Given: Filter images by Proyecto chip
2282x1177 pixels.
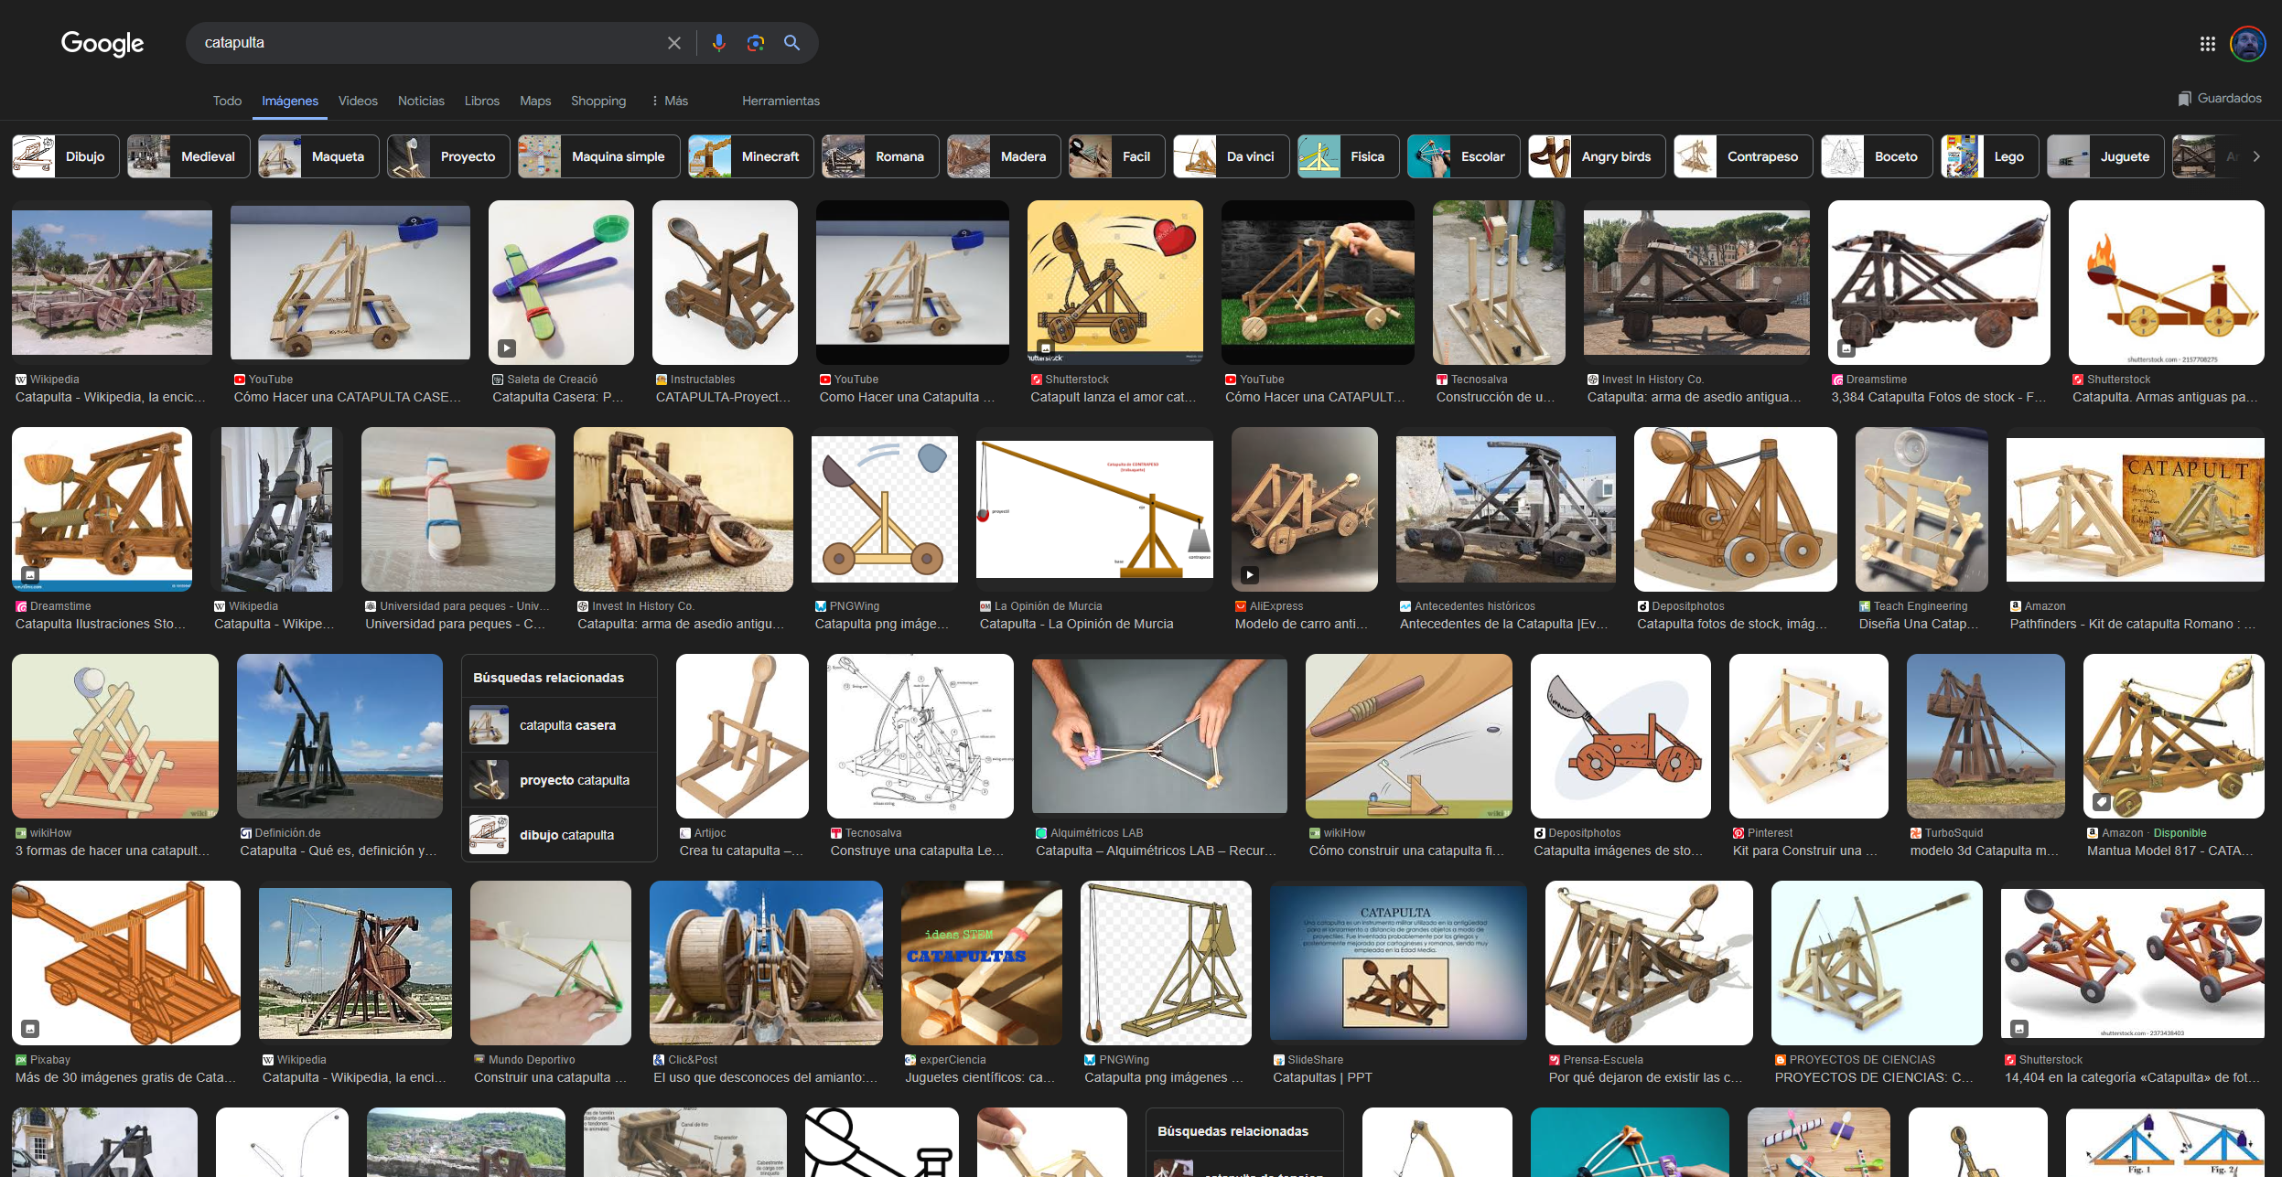Looking at the screenshot, I should (448, 156).
